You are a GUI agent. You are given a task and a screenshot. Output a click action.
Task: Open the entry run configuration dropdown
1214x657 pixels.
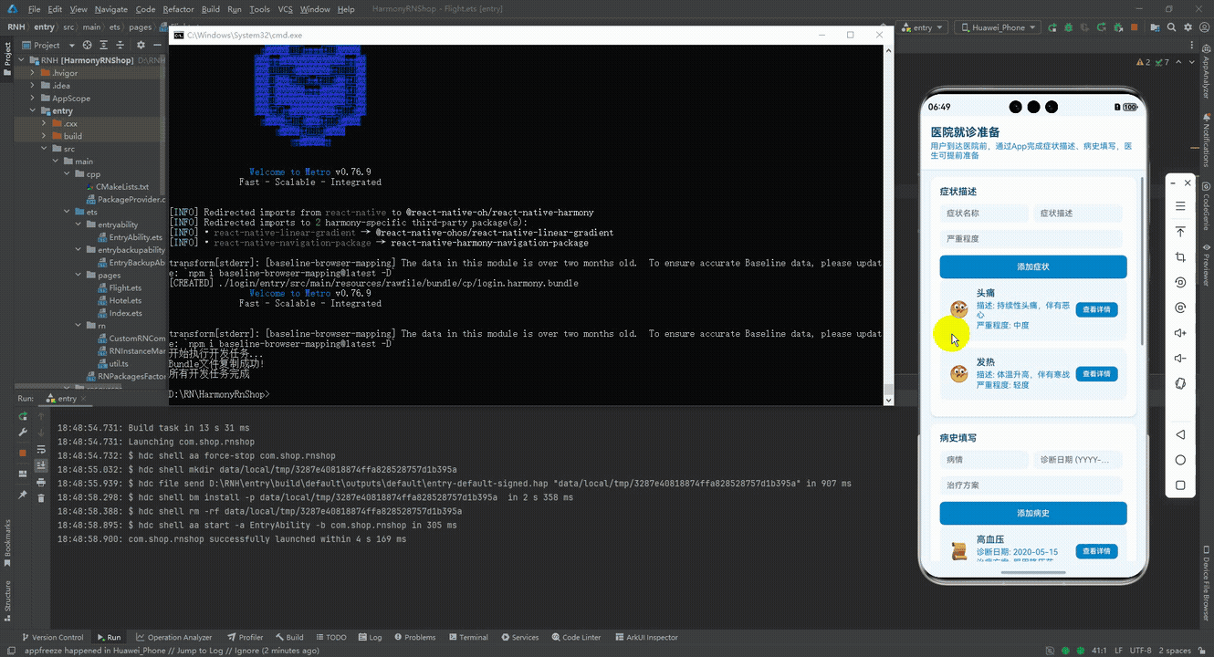point(922,27)
